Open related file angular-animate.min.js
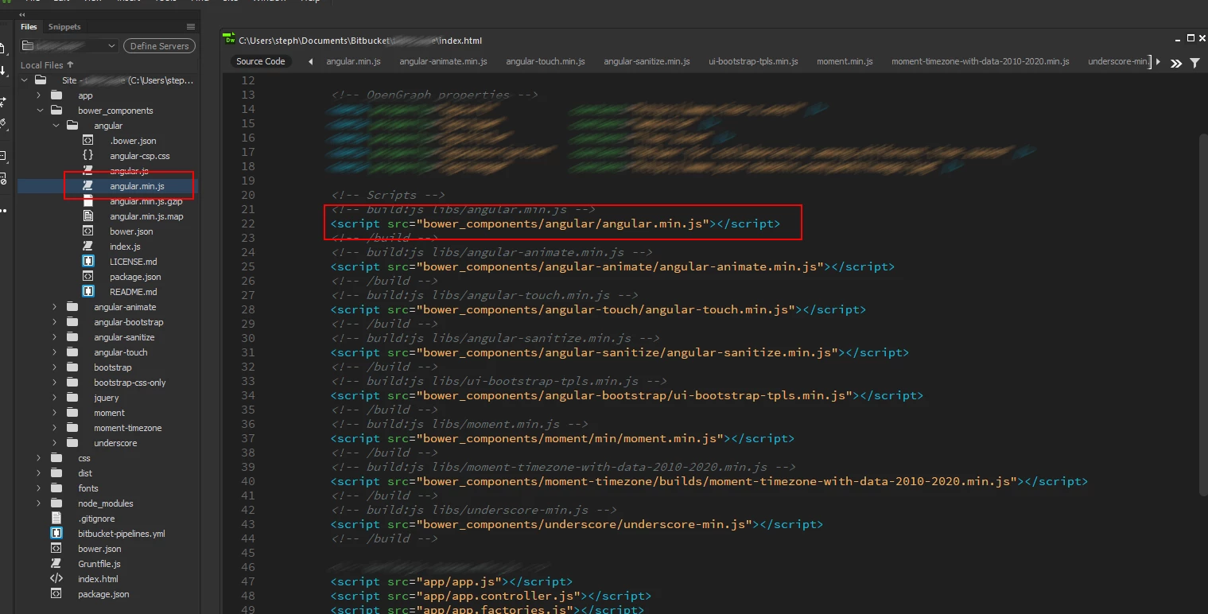Image resolution: width=1208 pixels, height=614 pixels. [443, 61]
